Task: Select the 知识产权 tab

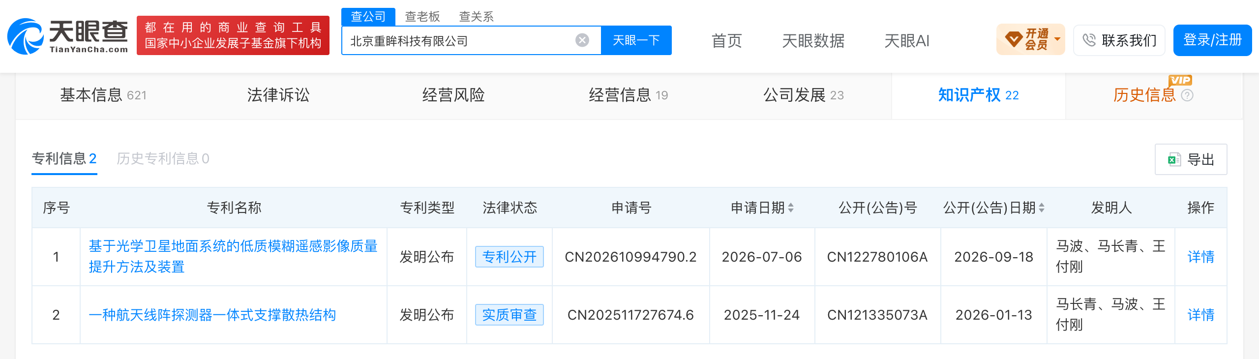Action: coord(978,95)
